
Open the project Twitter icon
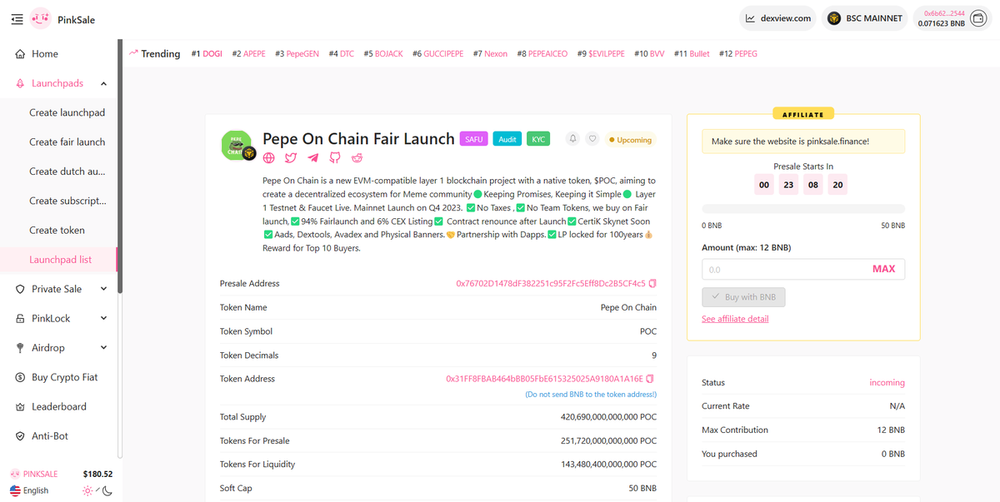pos(291,157)
